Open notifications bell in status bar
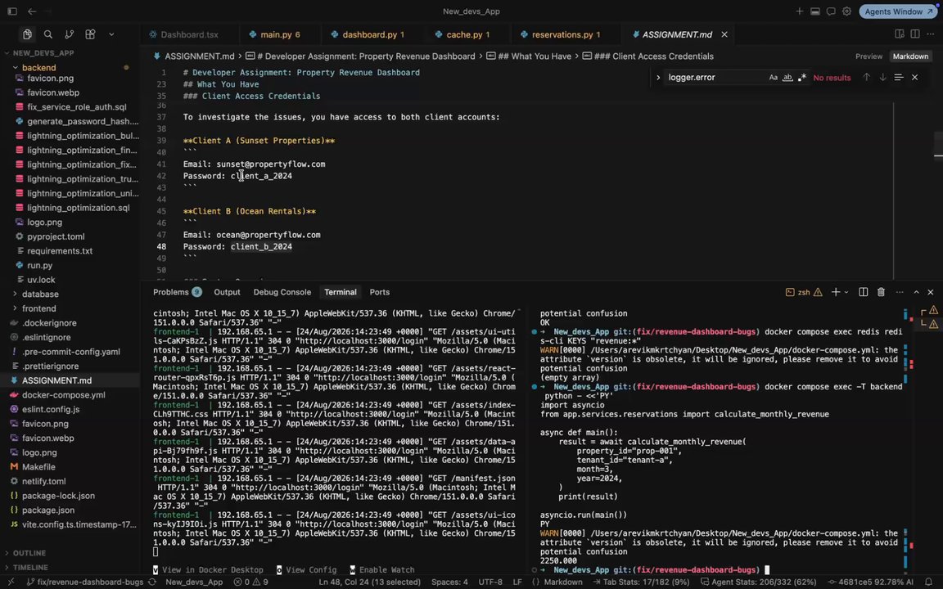The image size is (943, 589). tap(928, 582)
